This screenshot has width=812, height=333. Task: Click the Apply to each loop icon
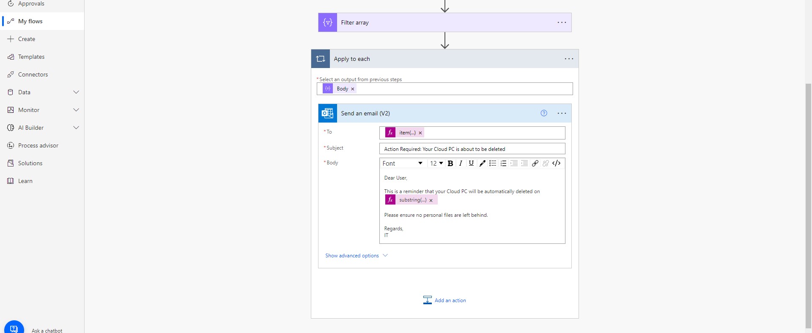(x=321, y=59)
